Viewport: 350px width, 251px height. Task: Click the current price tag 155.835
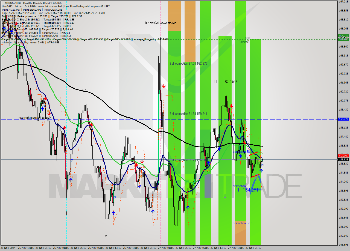point(343,159)
